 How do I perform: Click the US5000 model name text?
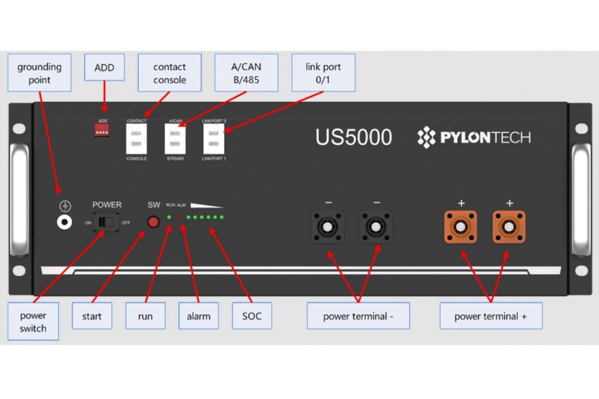coord(353,138)
